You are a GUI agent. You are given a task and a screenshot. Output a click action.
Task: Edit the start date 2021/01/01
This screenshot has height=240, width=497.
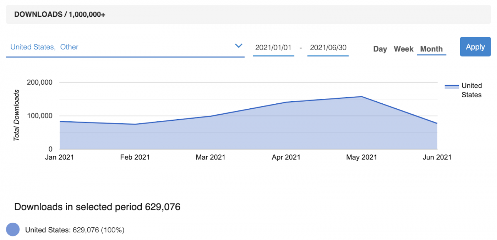point(273,47)
